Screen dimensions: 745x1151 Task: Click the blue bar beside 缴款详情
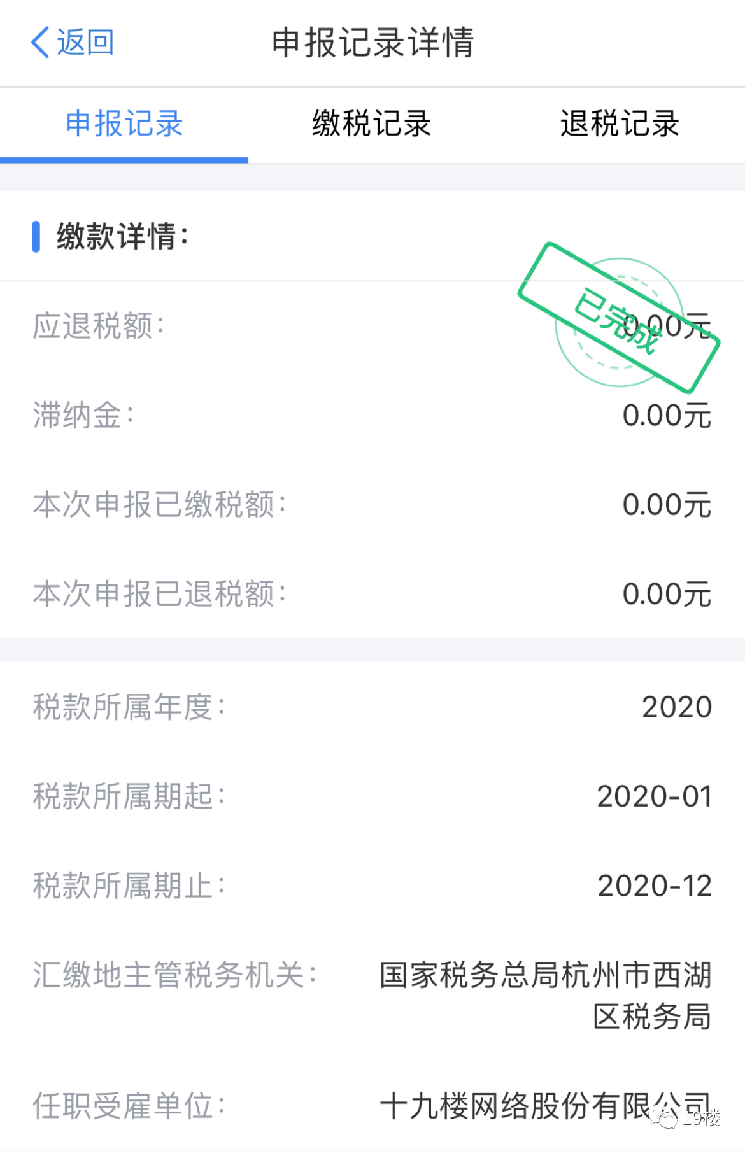[36, 236]
